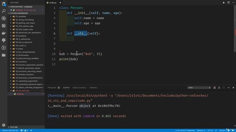
Task: Click '[Done] exited with code=0' output line
Action: tap(87, 116)
